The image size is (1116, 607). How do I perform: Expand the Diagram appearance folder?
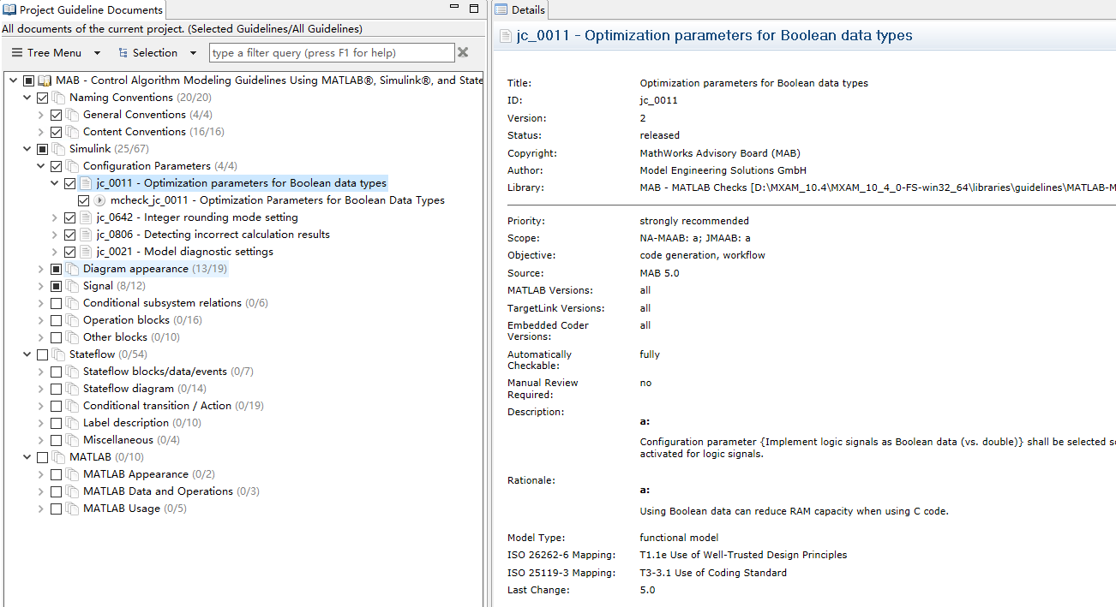40,269
